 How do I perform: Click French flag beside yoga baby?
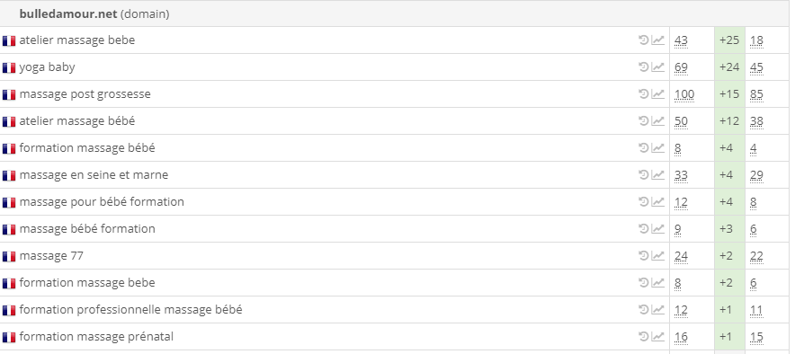[x=9, y=67]
